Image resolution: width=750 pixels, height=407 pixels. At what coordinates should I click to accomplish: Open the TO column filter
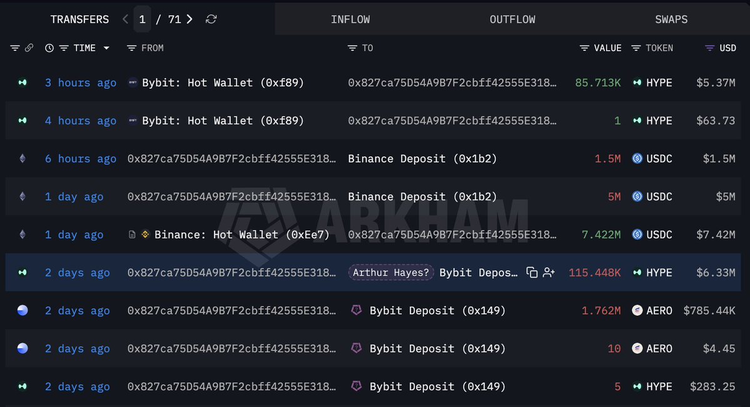[x=353, y=48]
